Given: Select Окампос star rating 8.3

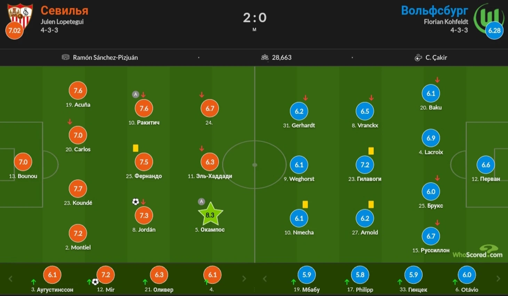Looking at the screenshot, I should (210, 215).
